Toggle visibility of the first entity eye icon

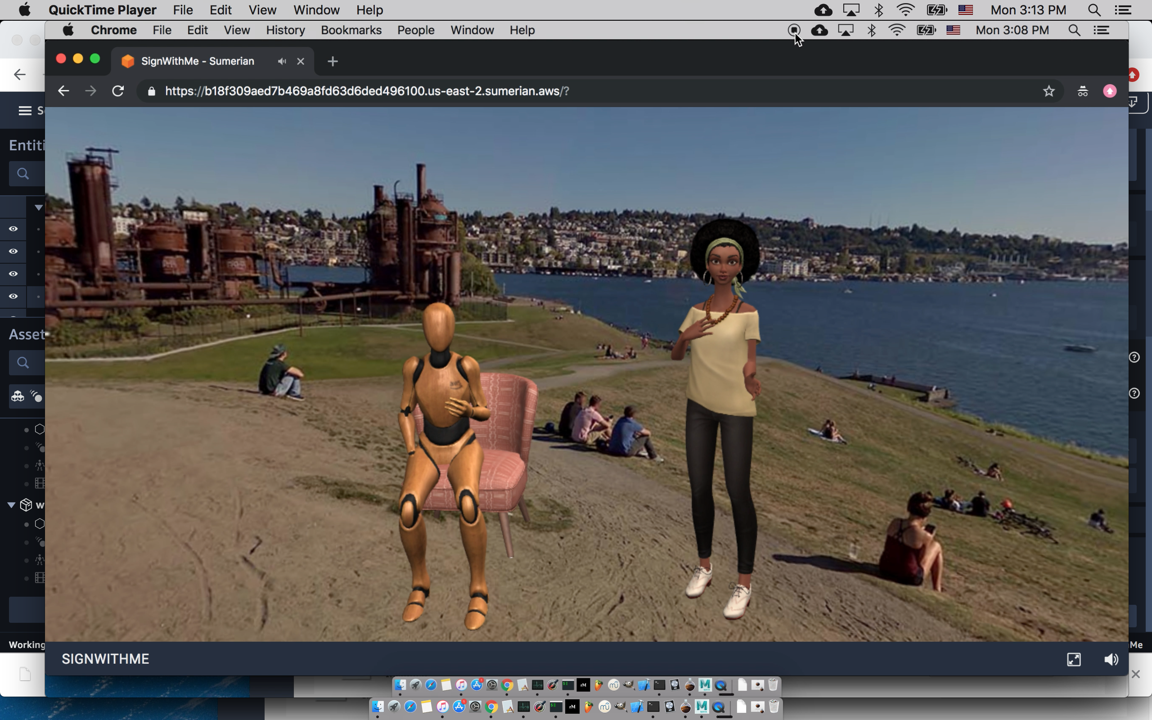pos(13,229)
